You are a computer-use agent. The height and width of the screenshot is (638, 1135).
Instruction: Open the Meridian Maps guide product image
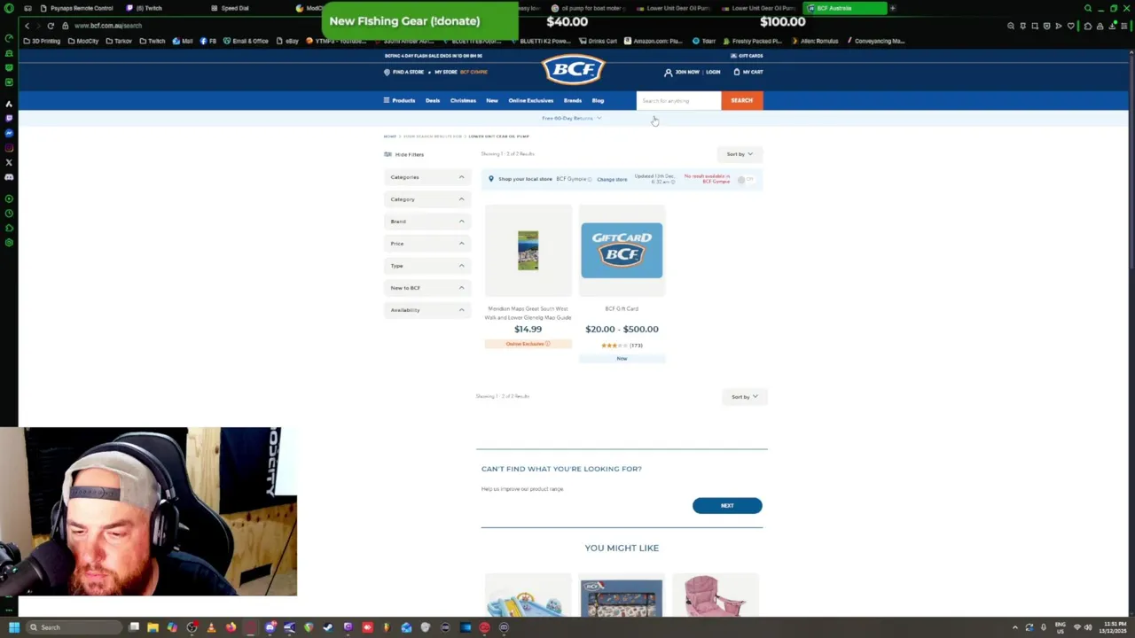528,251
